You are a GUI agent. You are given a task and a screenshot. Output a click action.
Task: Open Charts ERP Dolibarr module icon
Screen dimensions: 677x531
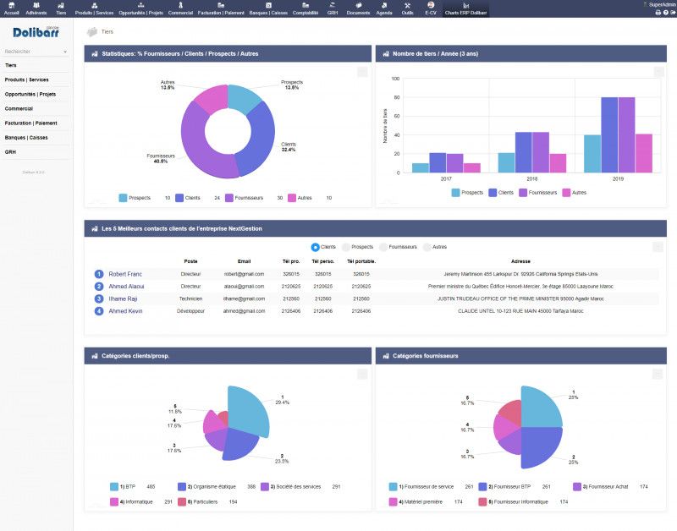[465, 6]
